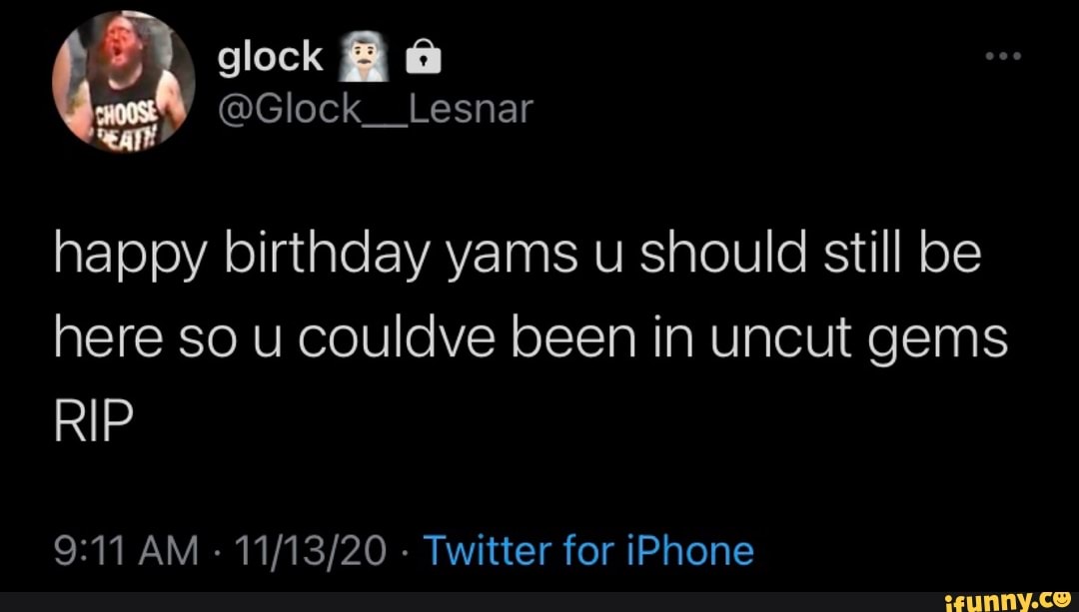The width and height of the screenshot is (1079, 612).
Task: Click the keyhole inside the padlock icon
Action: coord(422,60)
